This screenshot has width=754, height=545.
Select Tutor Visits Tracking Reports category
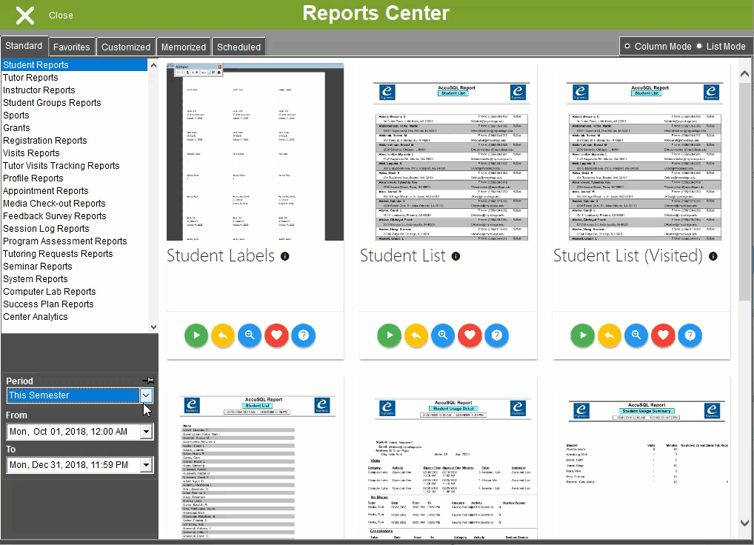click(75, 165)
